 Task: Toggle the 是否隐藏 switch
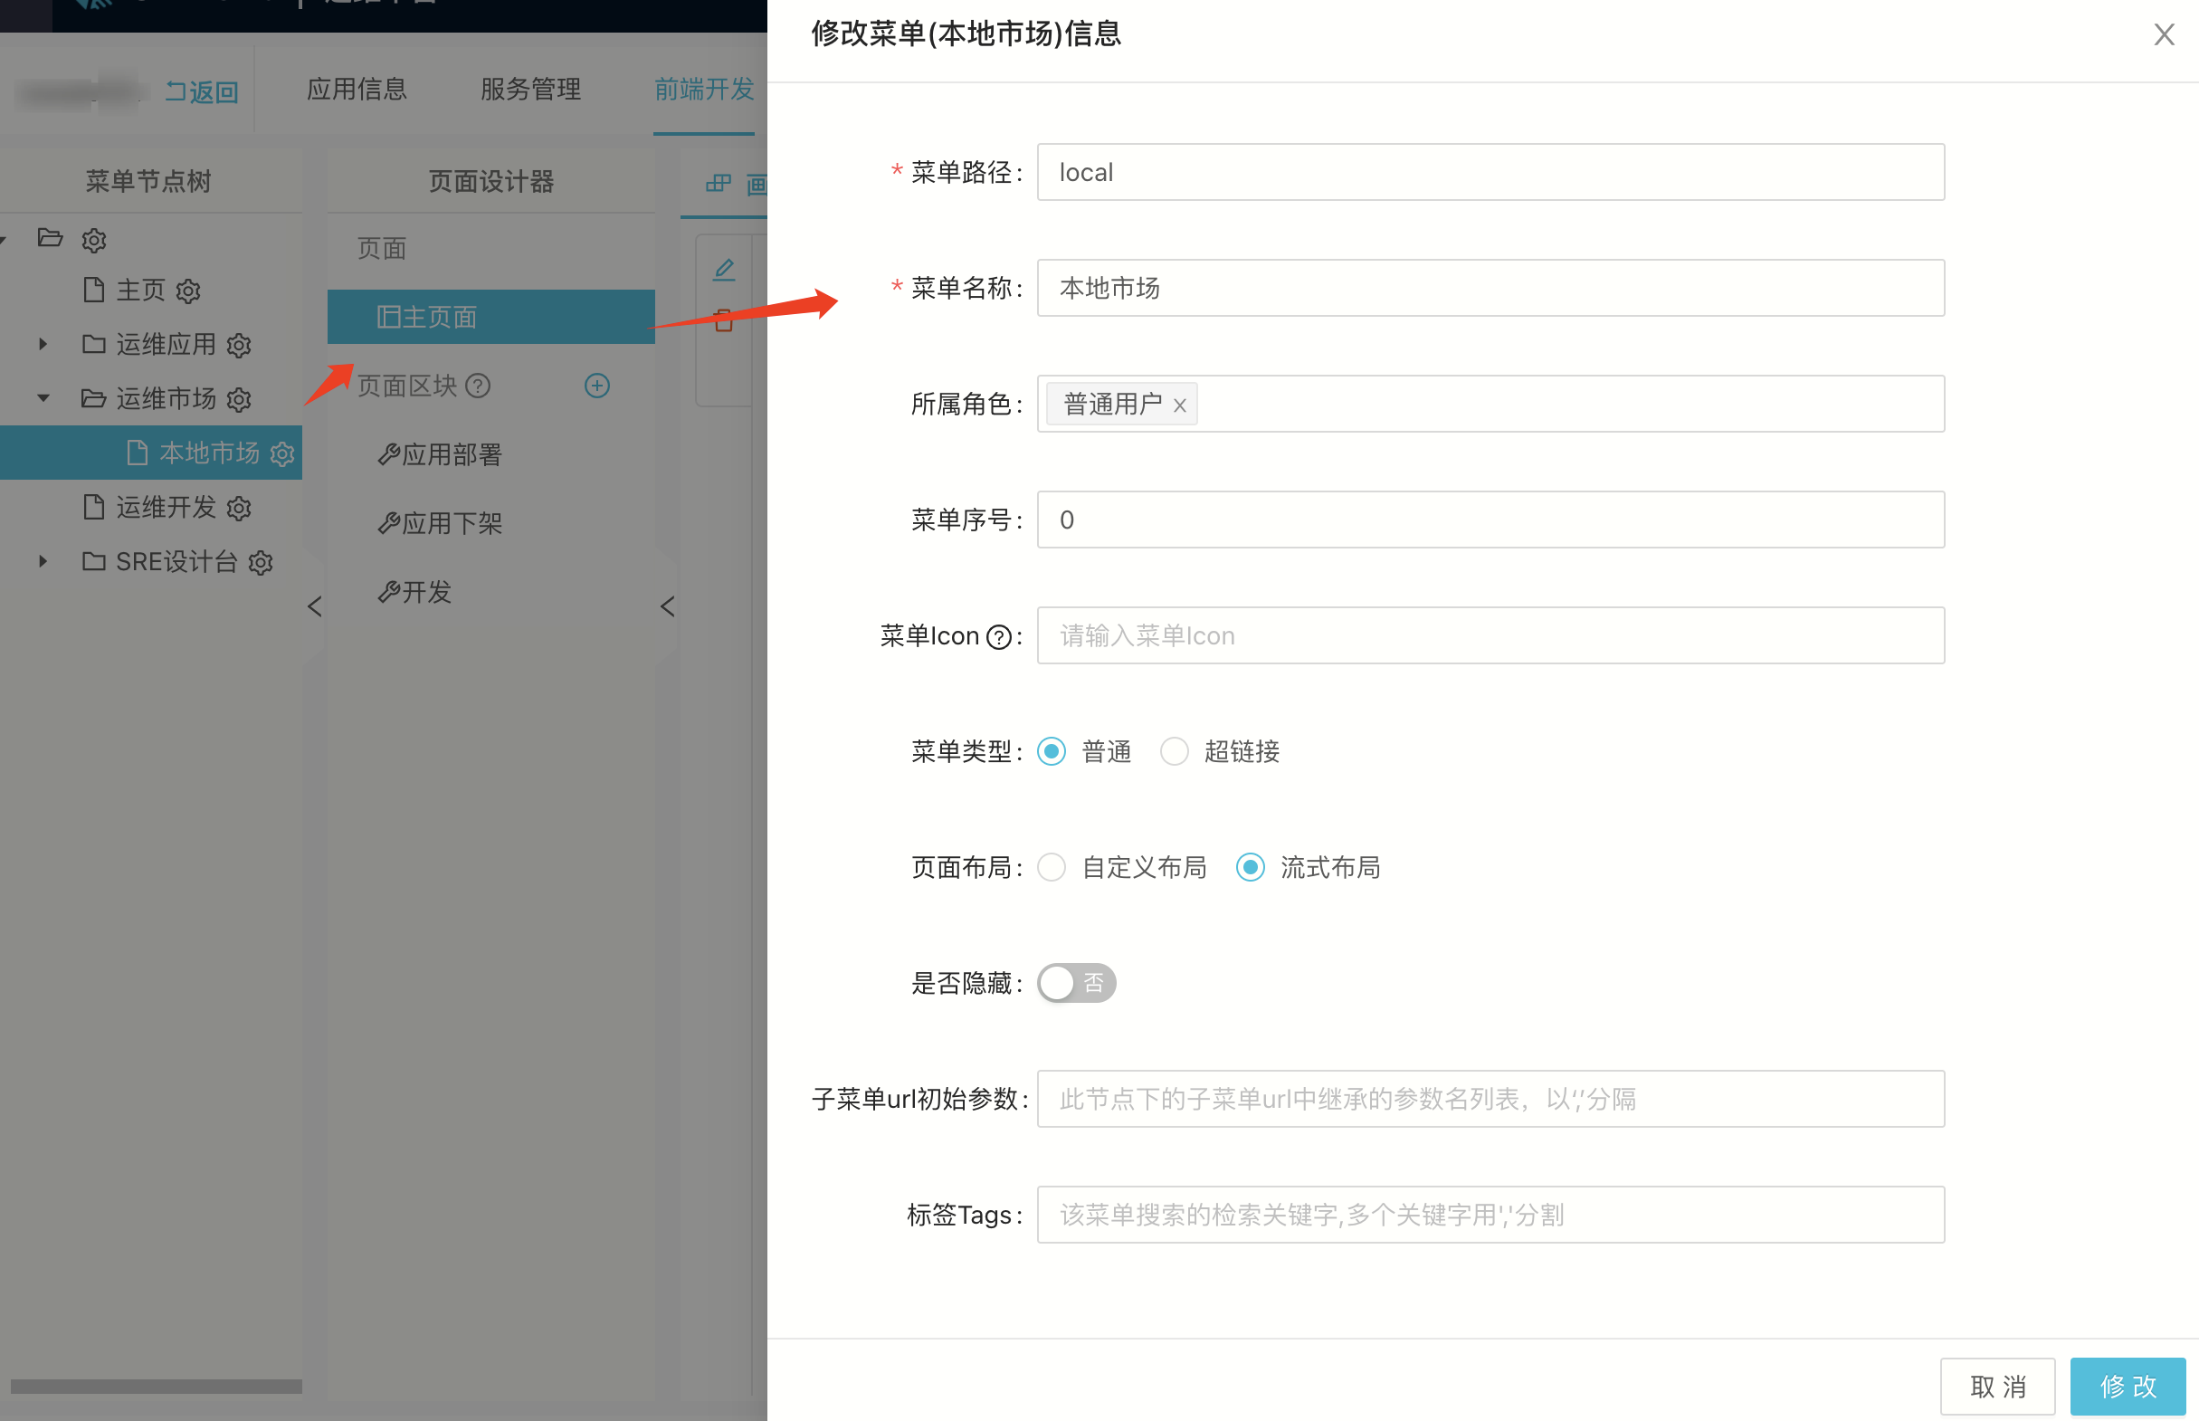1075,983
